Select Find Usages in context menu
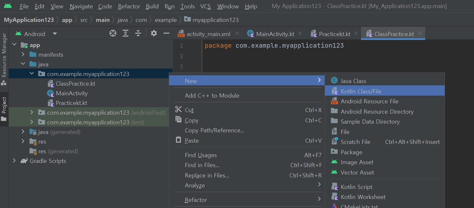The image size is (474, 208). 247,155
